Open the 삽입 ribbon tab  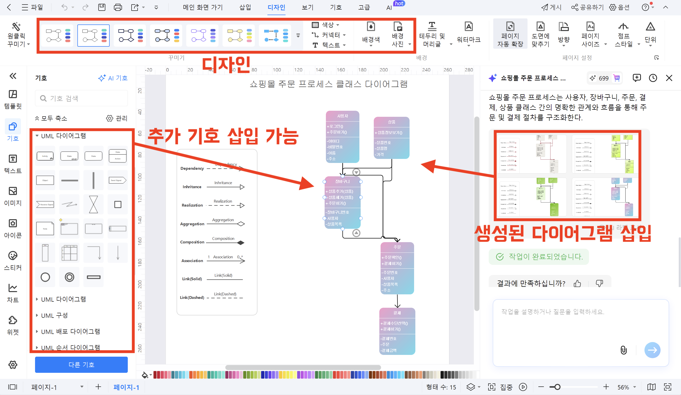click(245, 7)
